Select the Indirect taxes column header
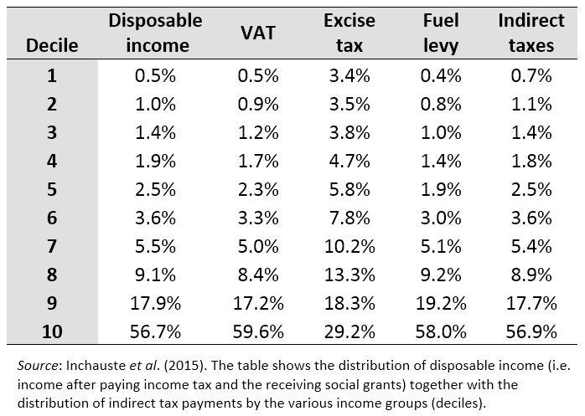 (x=531, y=32)
